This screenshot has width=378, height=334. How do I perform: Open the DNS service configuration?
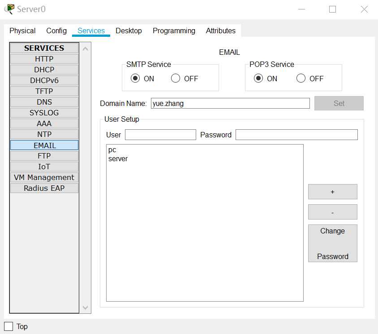[x=44, y=102]
